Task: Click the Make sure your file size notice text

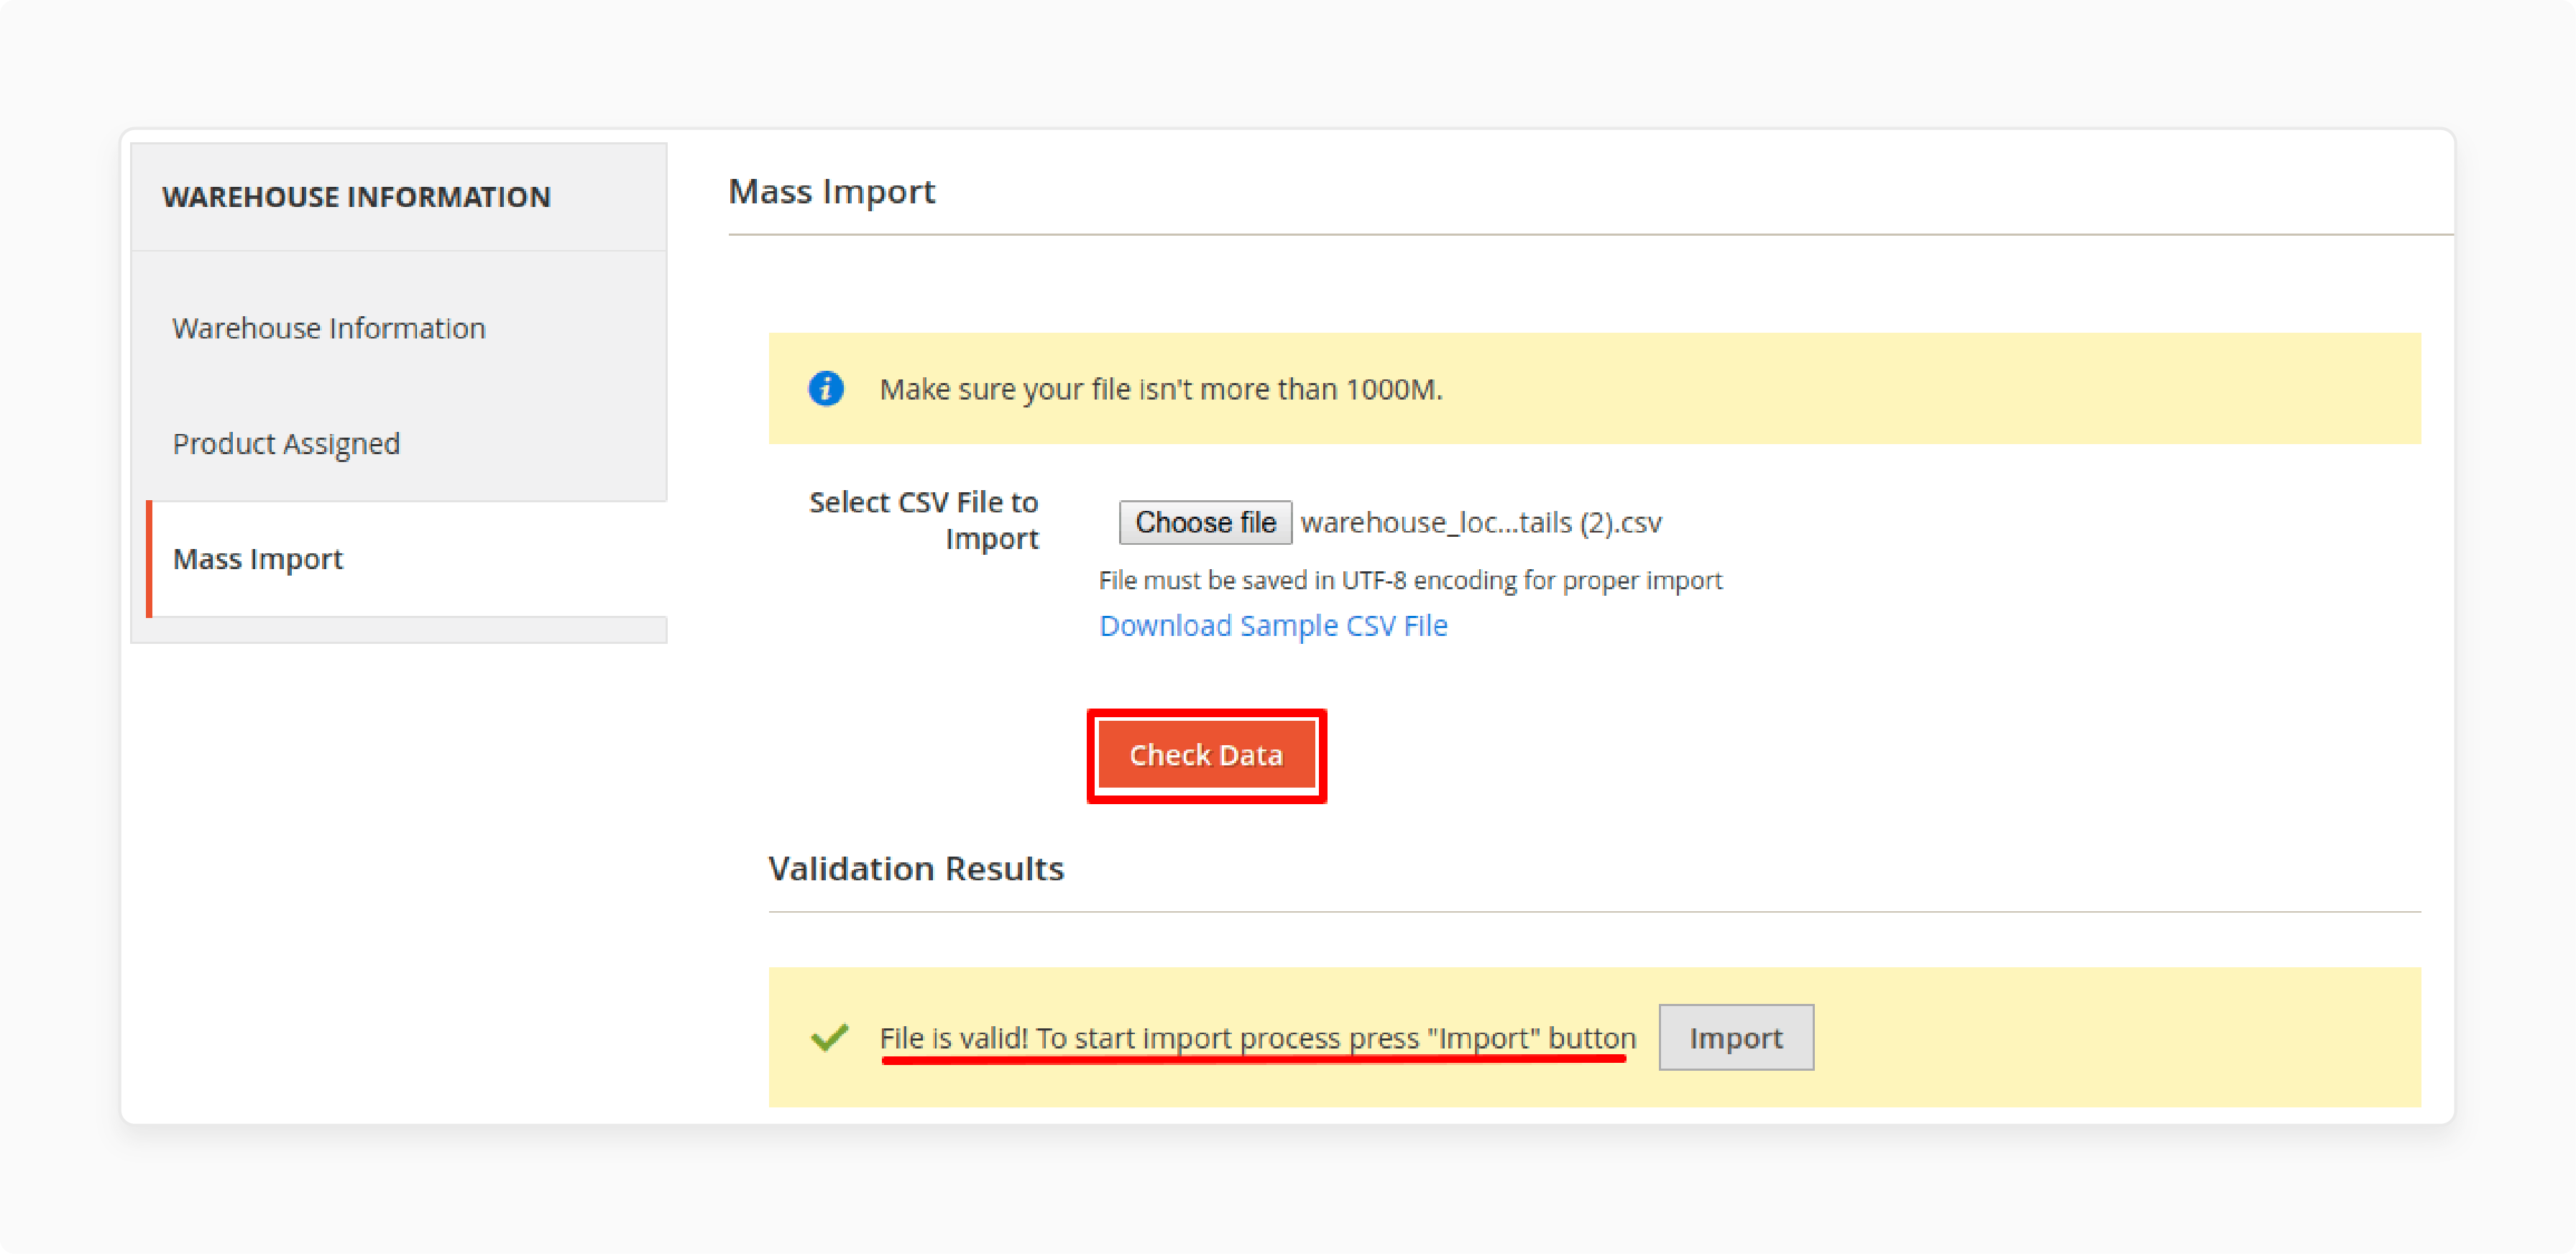Action: click(1161, 389)
